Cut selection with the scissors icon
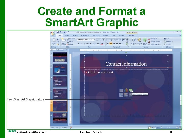This screenshot has height=138, width=184. click(58, 39)
